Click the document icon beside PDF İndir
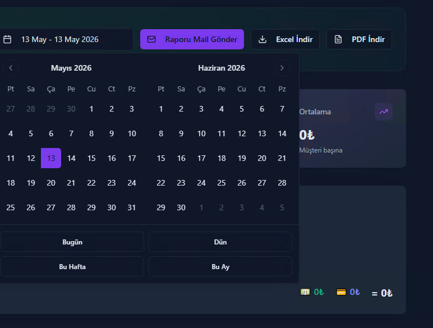The image size is (433, 328). (338, 39)
